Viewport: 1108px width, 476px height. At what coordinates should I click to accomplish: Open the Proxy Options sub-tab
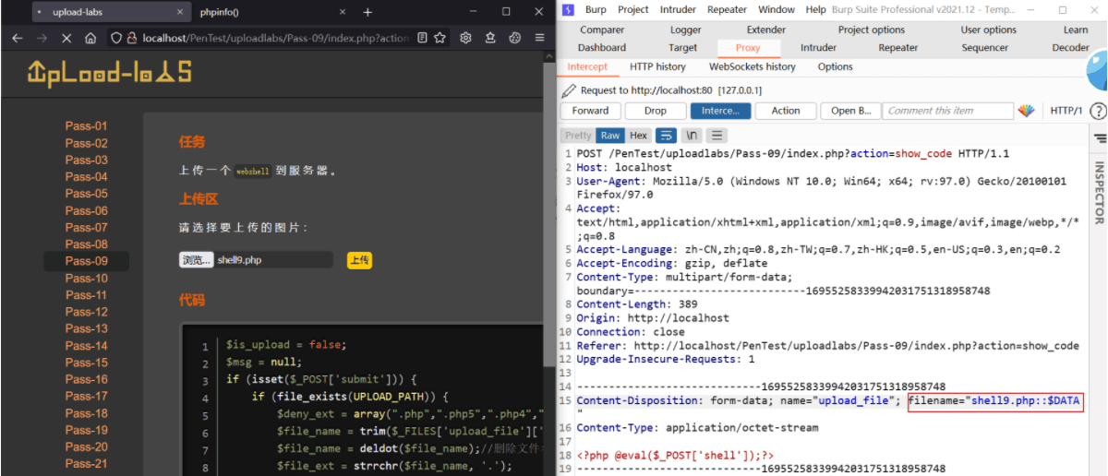tap(836, 66)
